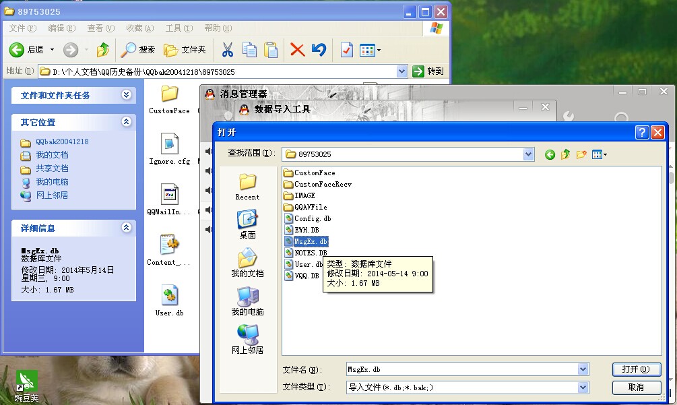Screen dimensions: 677x405
Task: Open 我的文档 link in Explorer side panel
Action: coord(52,155)
